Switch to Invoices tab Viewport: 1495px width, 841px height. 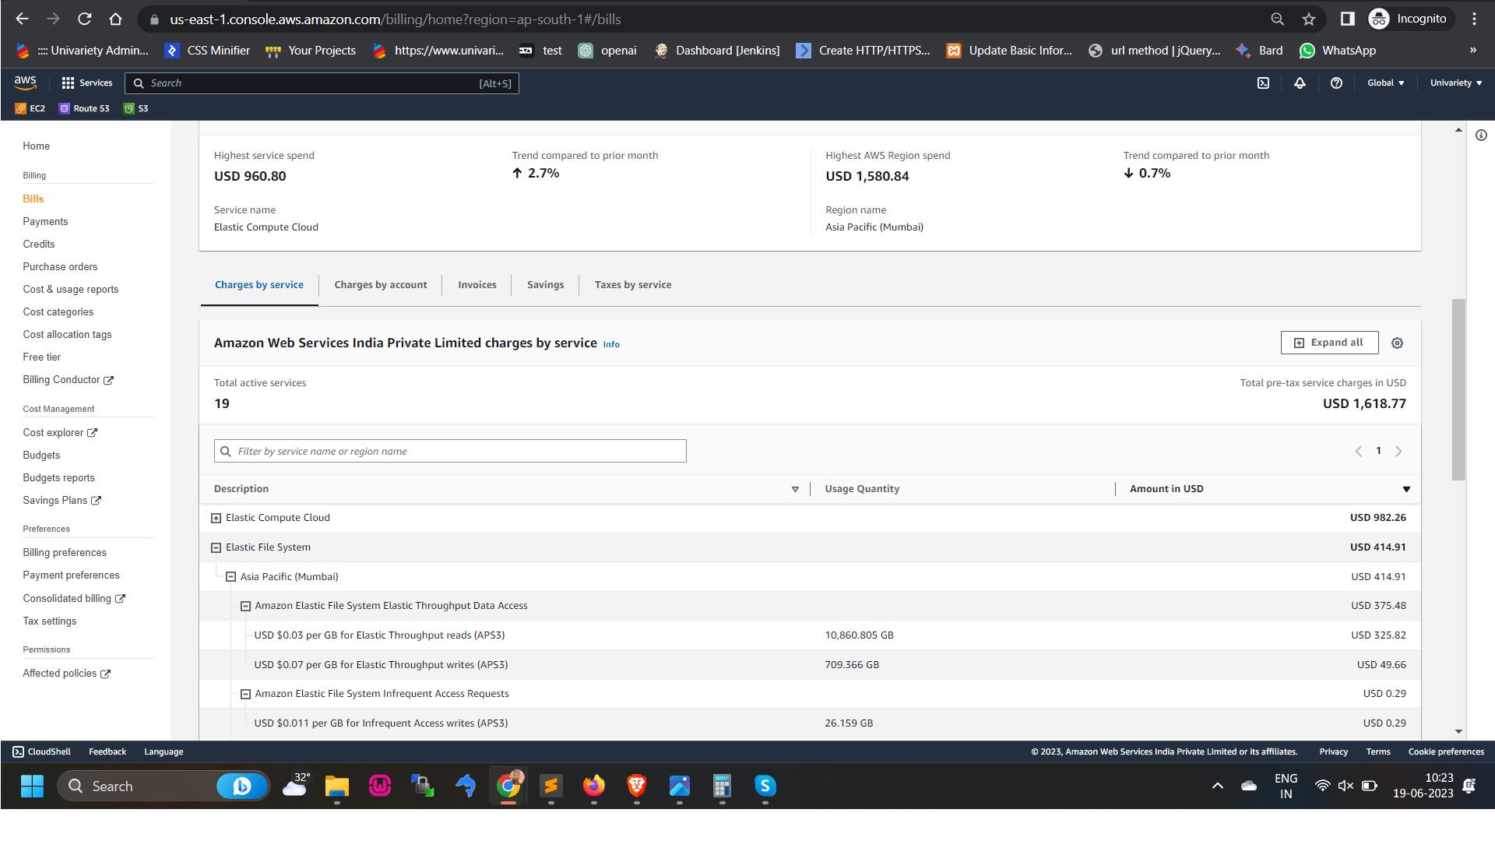477,285
